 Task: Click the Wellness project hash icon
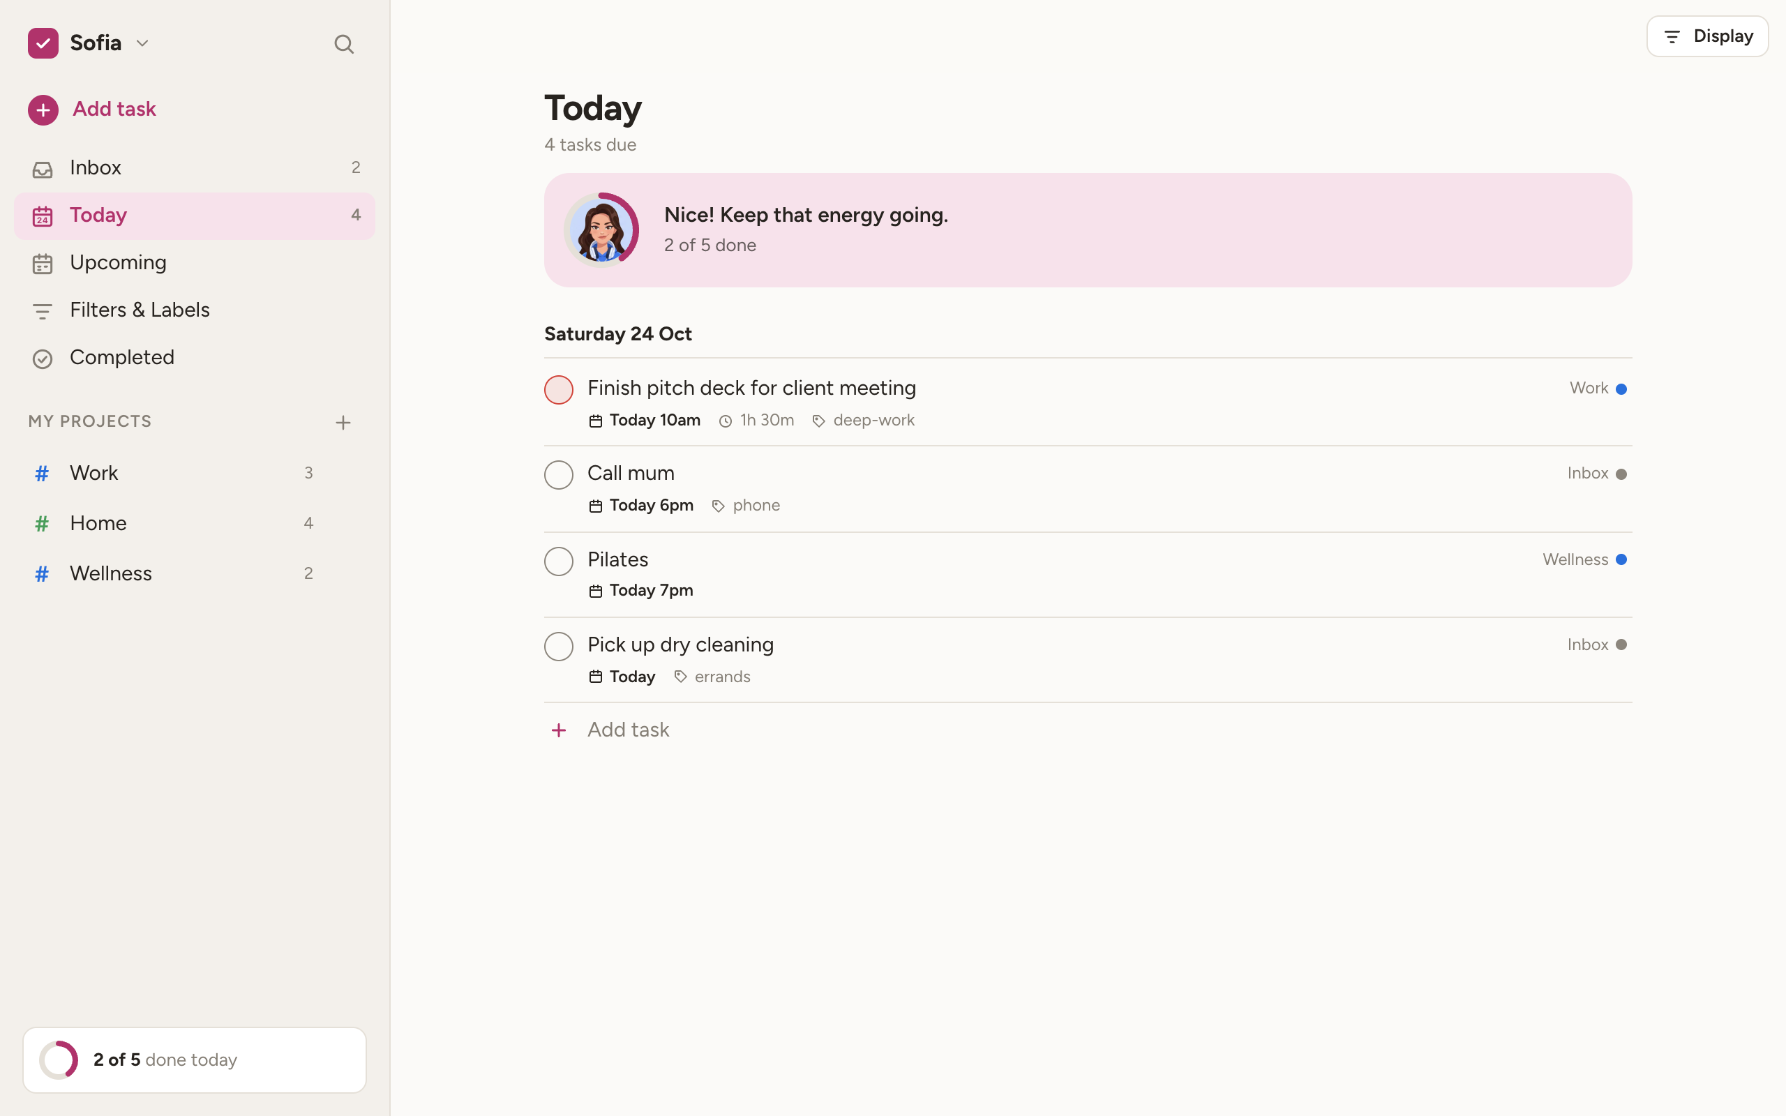(x=42, y=573)
